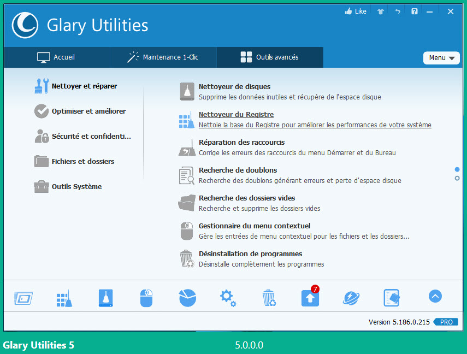Viewport: 467px width, 354px height.
Task: Open Nettoyeur du Registre link
Action: [x=236, y=114]
